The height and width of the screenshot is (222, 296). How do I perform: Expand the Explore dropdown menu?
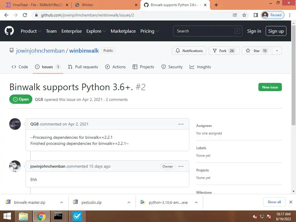[x=96, y=31]
